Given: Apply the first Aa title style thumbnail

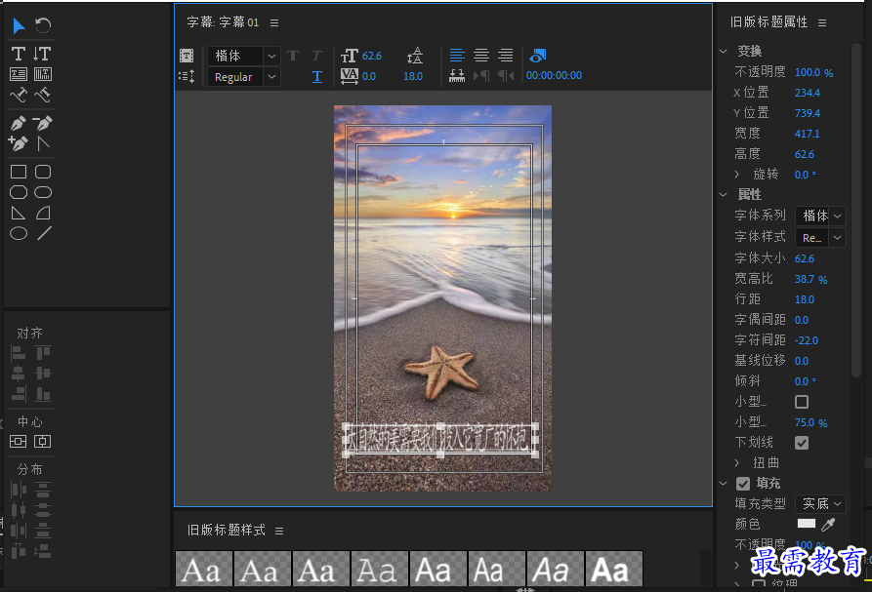Looking at the screenshot, I should pos(203,569).
